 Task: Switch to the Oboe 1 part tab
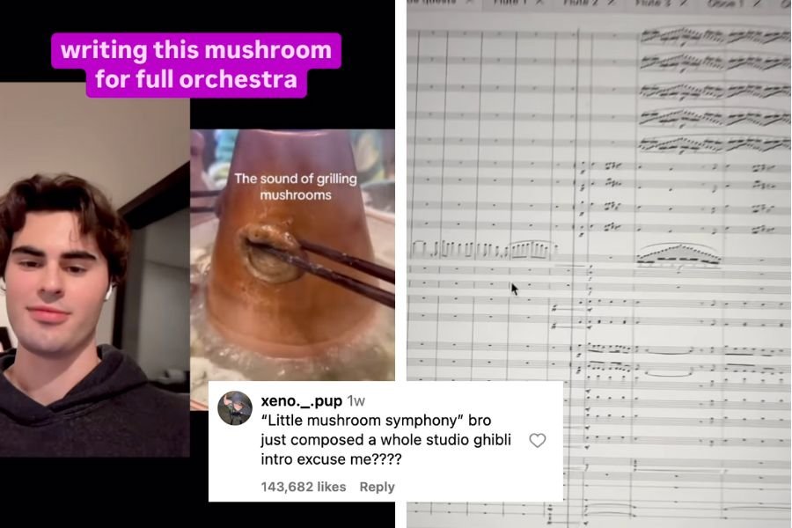tap(726, 3)
